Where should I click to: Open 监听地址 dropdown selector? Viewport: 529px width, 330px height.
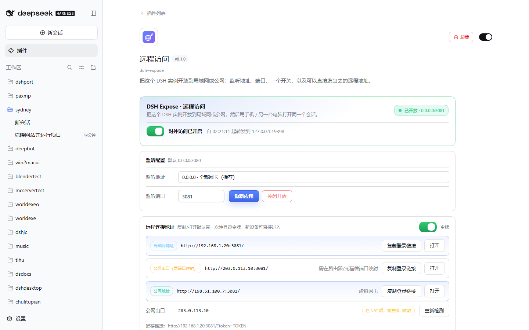[x=313, y=177]
